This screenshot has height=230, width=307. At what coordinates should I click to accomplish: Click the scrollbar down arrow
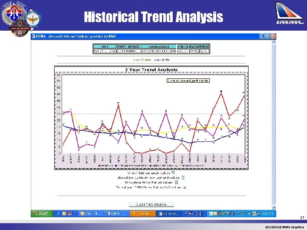click(274, 207)
